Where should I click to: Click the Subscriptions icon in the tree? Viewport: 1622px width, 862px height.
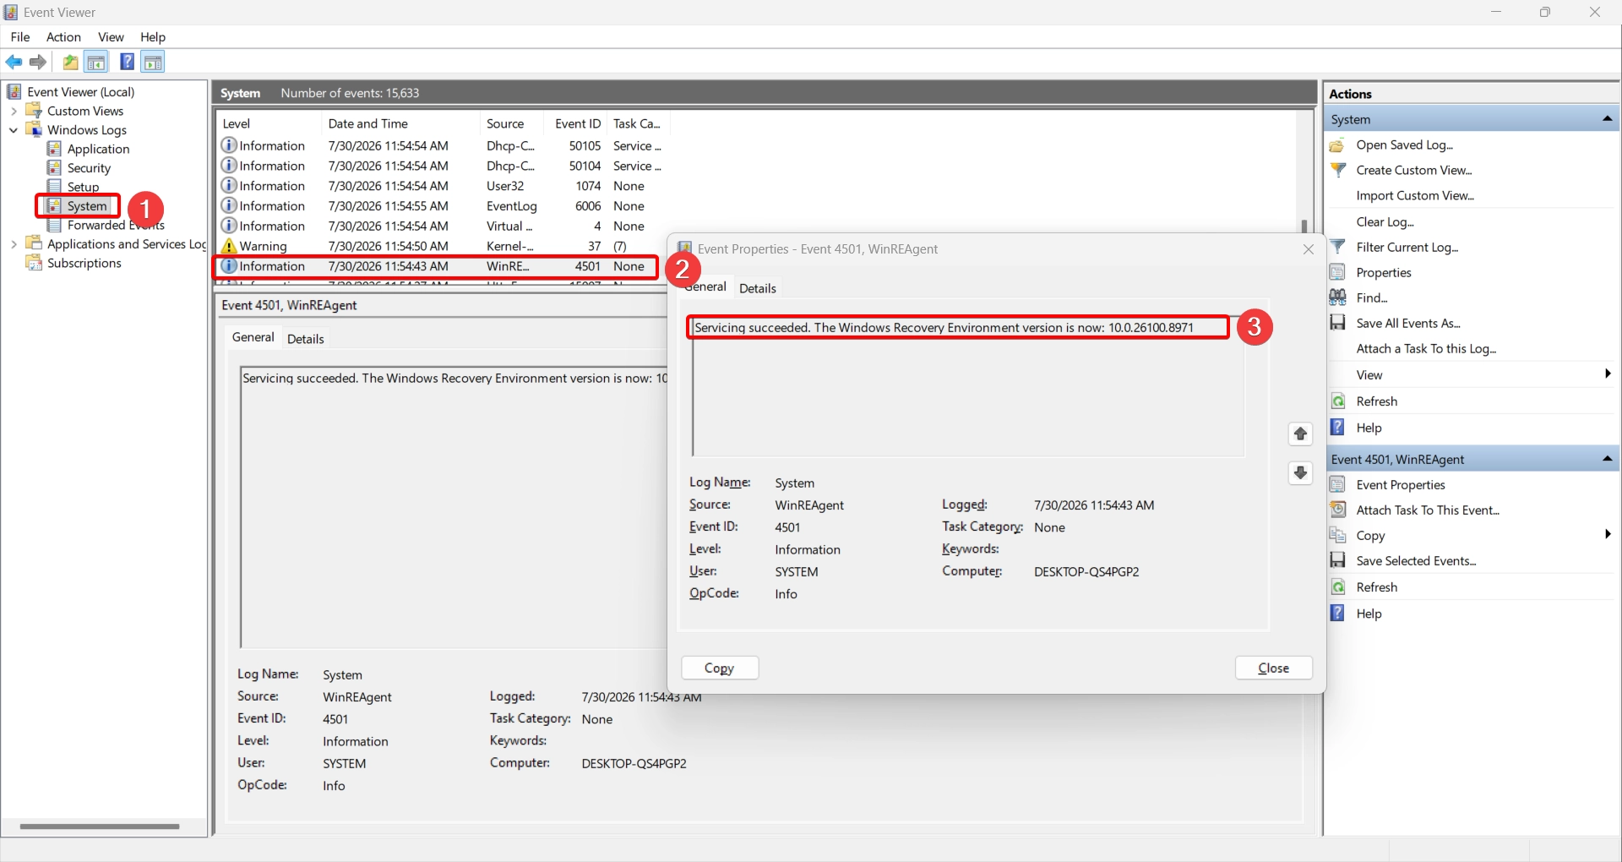(x=34, y=263)
